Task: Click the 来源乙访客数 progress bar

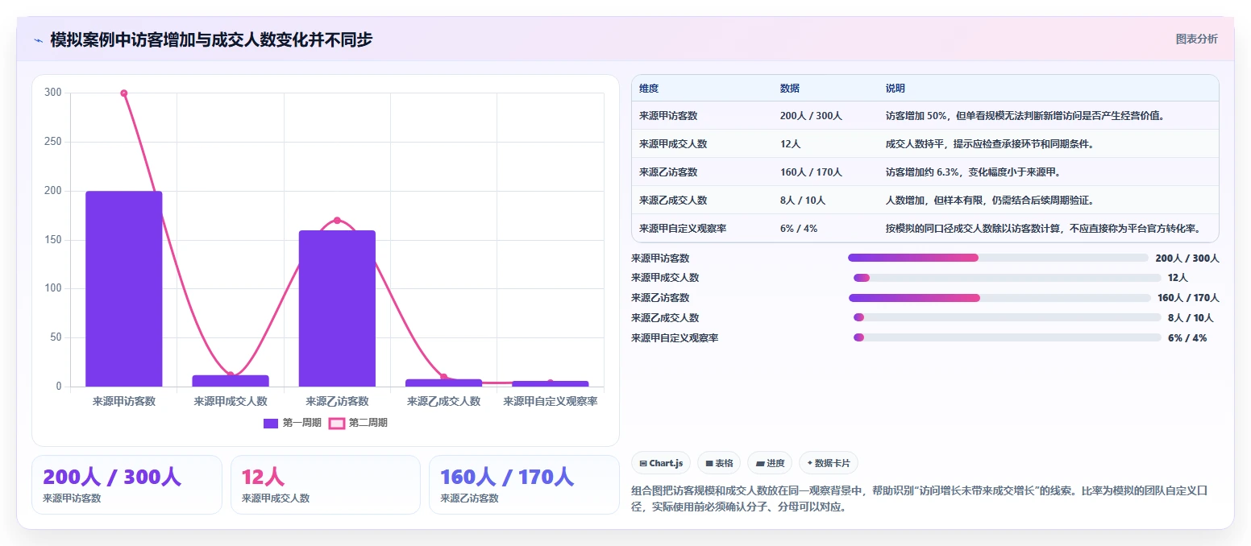Action: click(1000, 298)
